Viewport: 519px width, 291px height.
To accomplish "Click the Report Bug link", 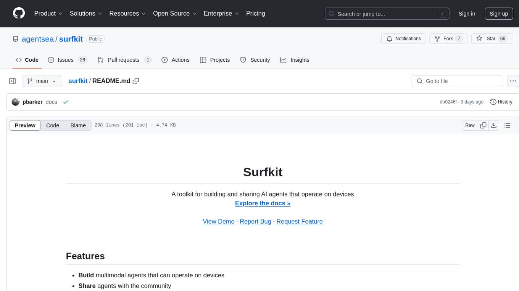I will [x=255, y=221].
